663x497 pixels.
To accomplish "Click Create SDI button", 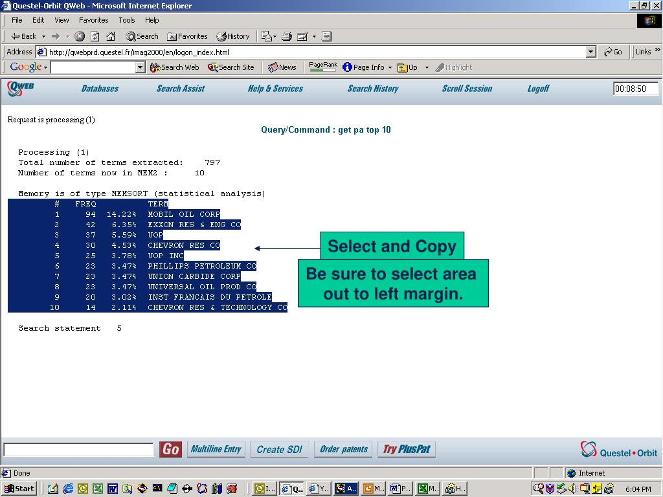I will [x=280, y=449].
